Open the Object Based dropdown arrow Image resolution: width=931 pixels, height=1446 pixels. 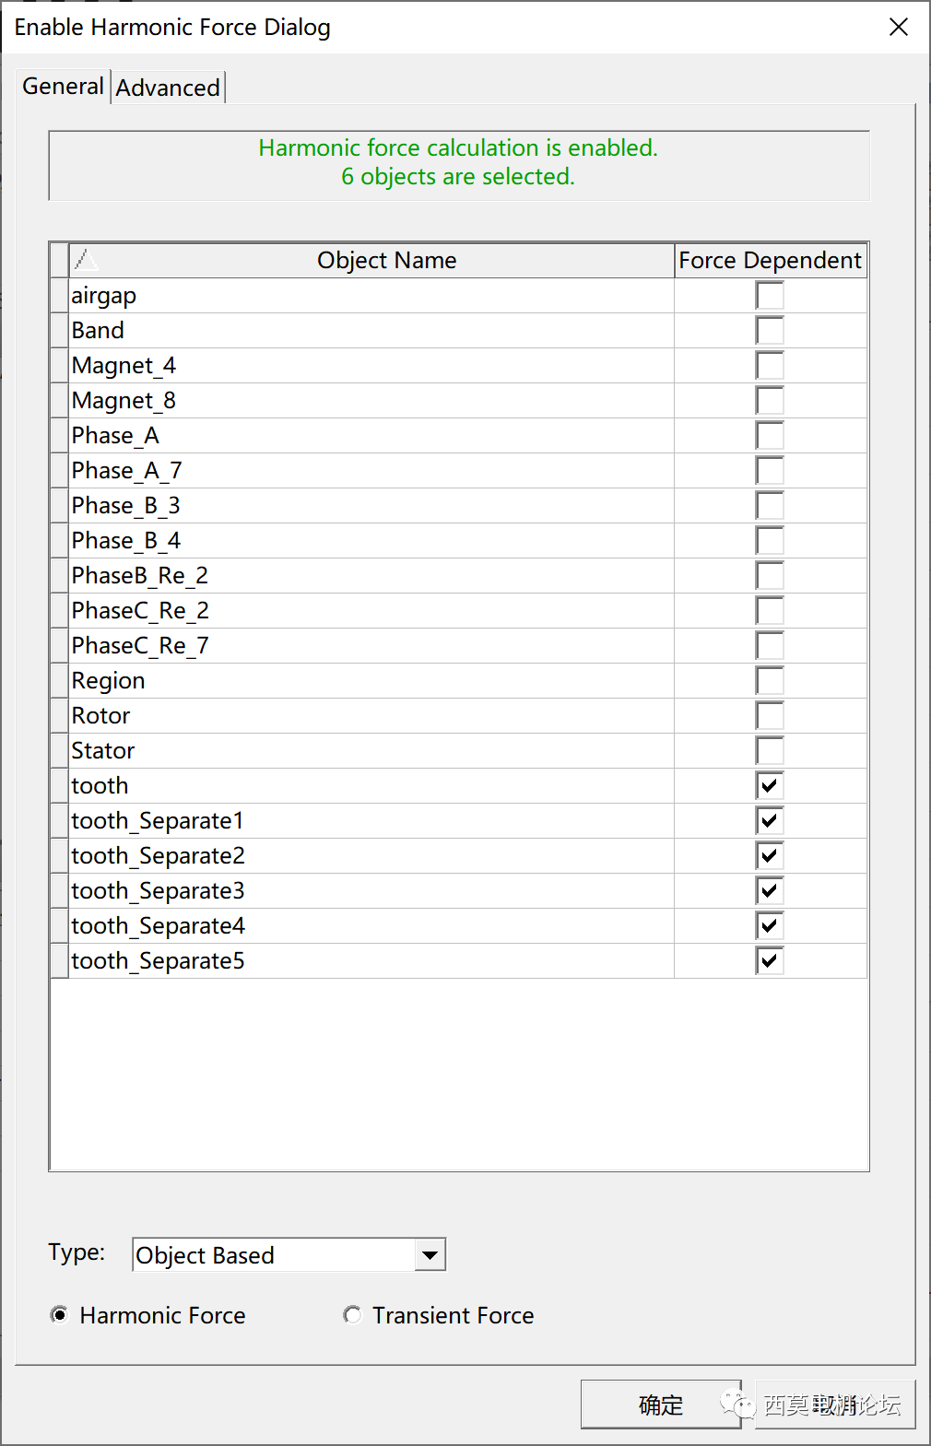point(428,1254)
